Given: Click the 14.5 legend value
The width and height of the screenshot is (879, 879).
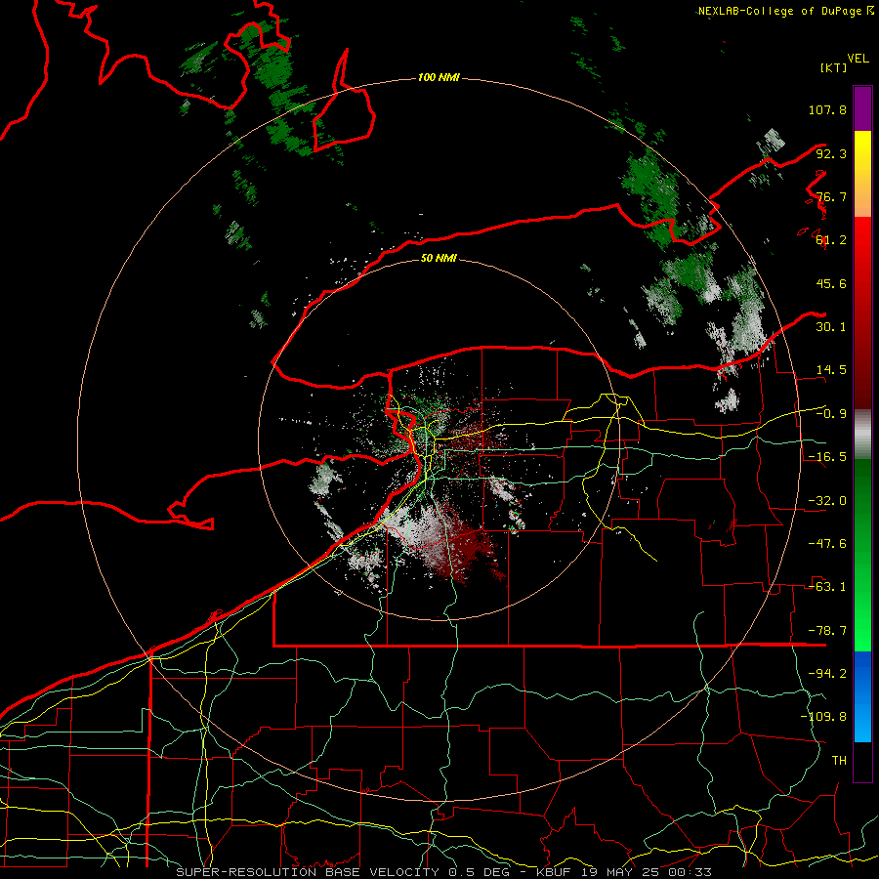Looking at the screenshot, I should (831, 370).
